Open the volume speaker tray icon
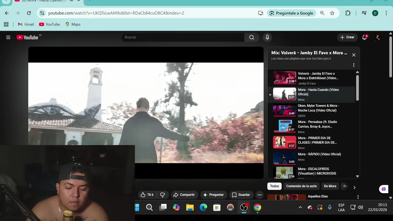The height and width of the screenshot is (221, 393). 360,207
